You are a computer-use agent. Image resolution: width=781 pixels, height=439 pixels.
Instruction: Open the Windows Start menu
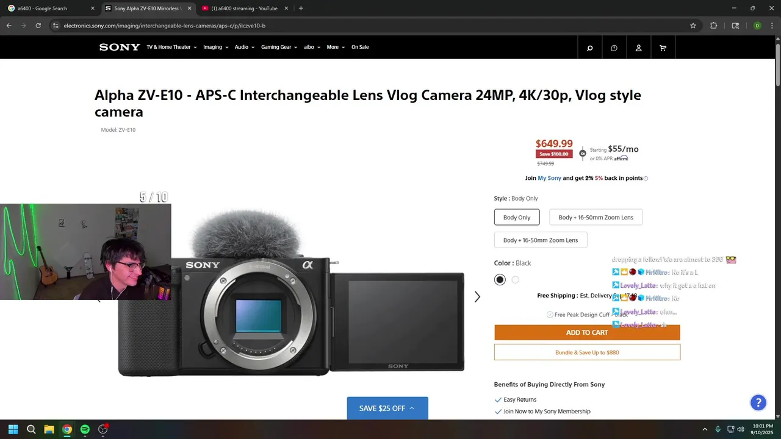(13, 429)
